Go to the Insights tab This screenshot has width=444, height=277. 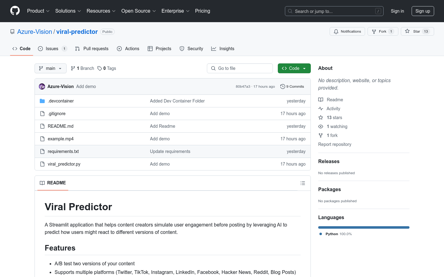(223, 49)
